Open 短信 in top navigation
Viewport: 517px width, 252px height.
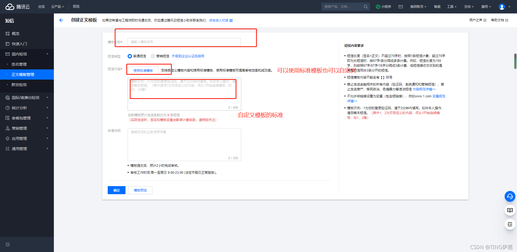pyautogui.click(x=76, y=7)
